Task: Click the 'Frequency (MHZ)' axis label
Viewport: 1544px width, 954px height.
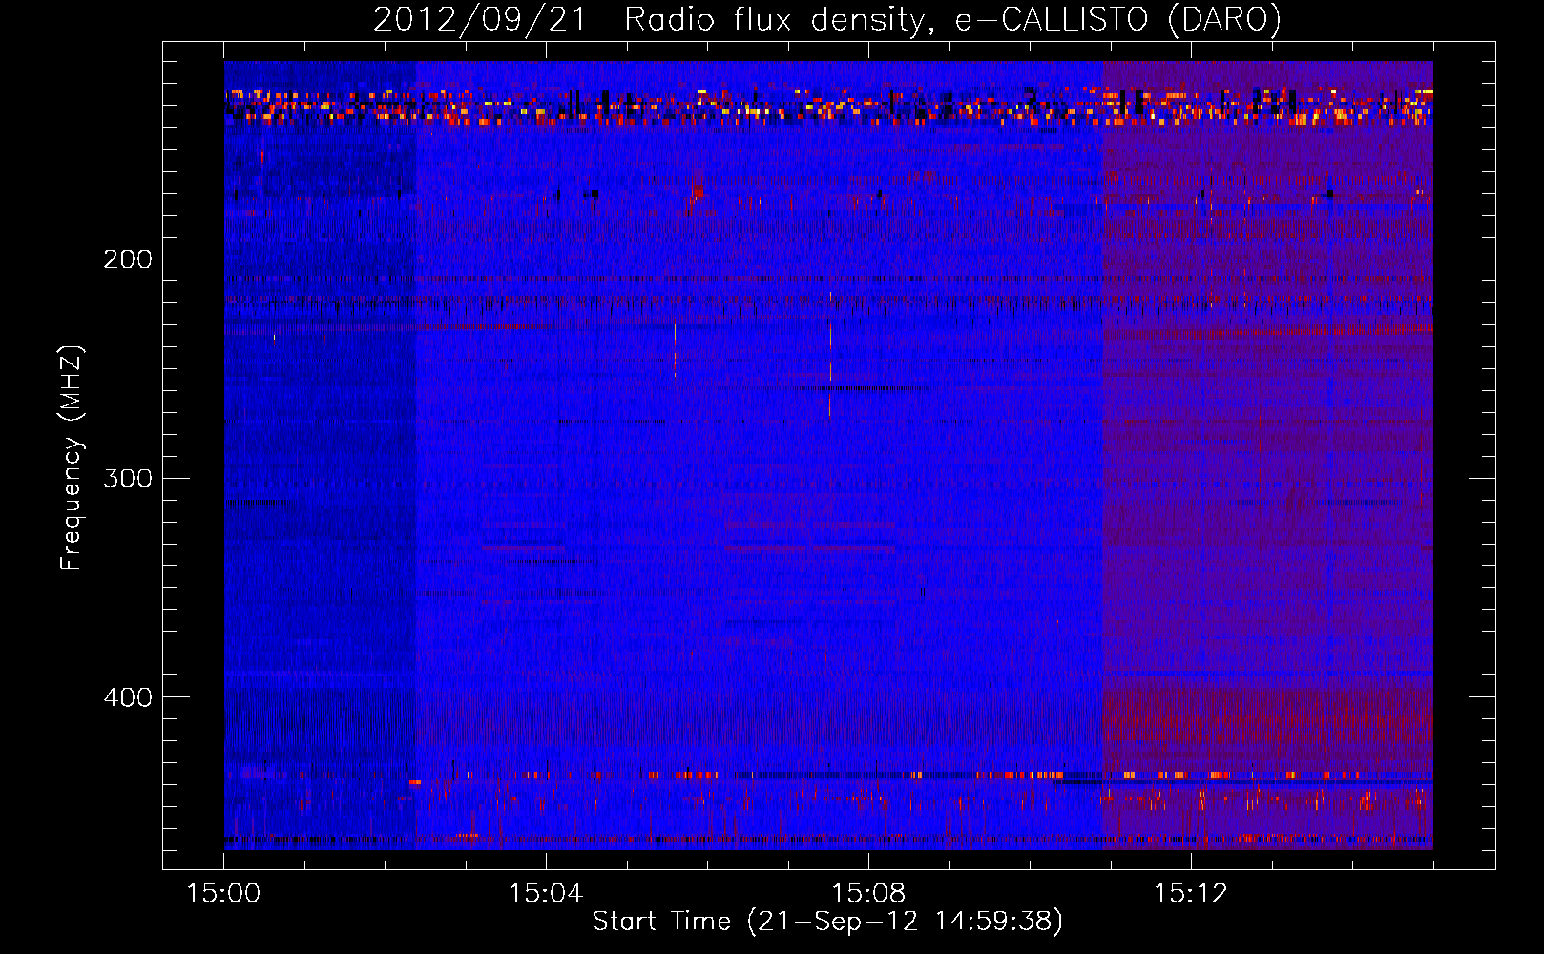Action: pos(72,458)
